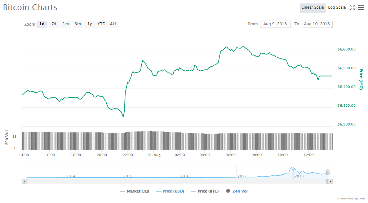Screen dimensions: 368x203
Task: Toggle the 24h Vol legend dot
Action: (x=228, y=191)
